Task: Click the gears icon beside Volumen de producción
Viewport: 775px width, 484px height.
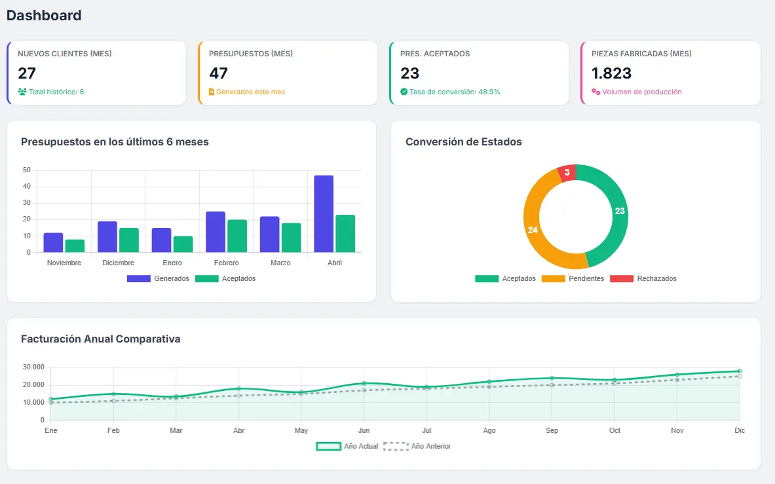Action: pyautogui.click(x=595, y=92)
